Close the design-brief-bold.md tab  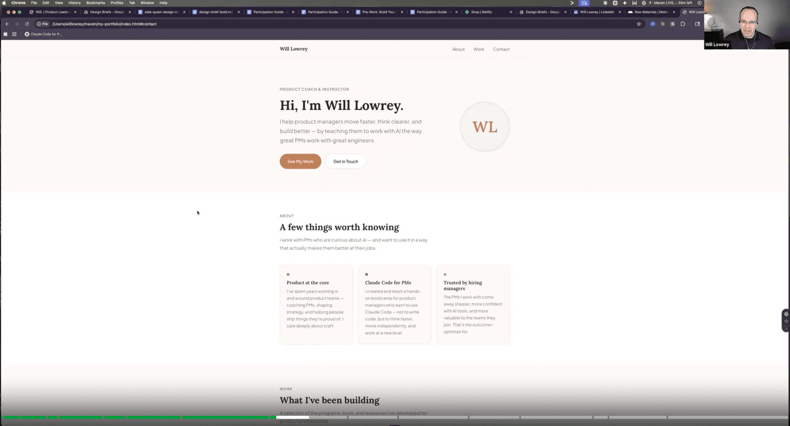tap(239, 12)
